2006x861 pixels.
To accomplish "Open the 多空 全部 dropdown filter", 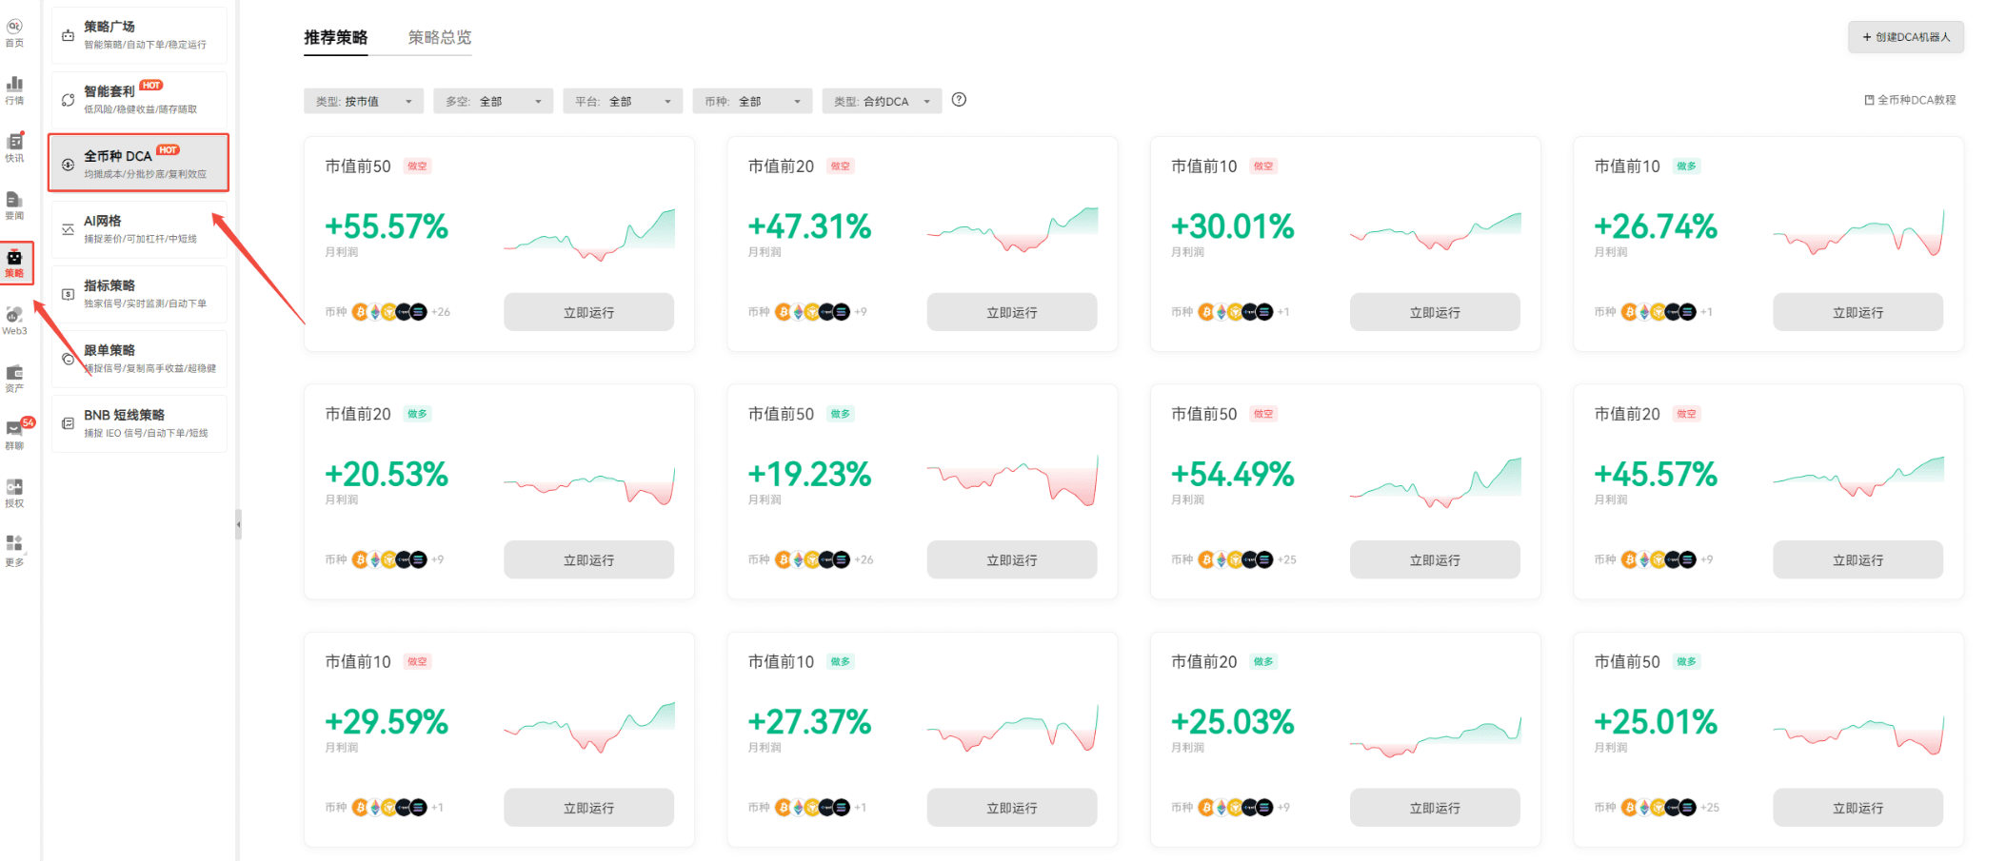I will click(x=493, y=101).
